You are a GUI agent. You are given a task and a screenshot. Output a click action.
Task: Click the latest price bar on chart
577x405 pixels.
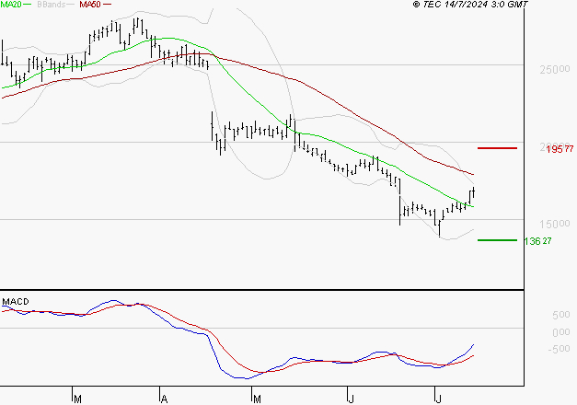(x=474, y=192)
